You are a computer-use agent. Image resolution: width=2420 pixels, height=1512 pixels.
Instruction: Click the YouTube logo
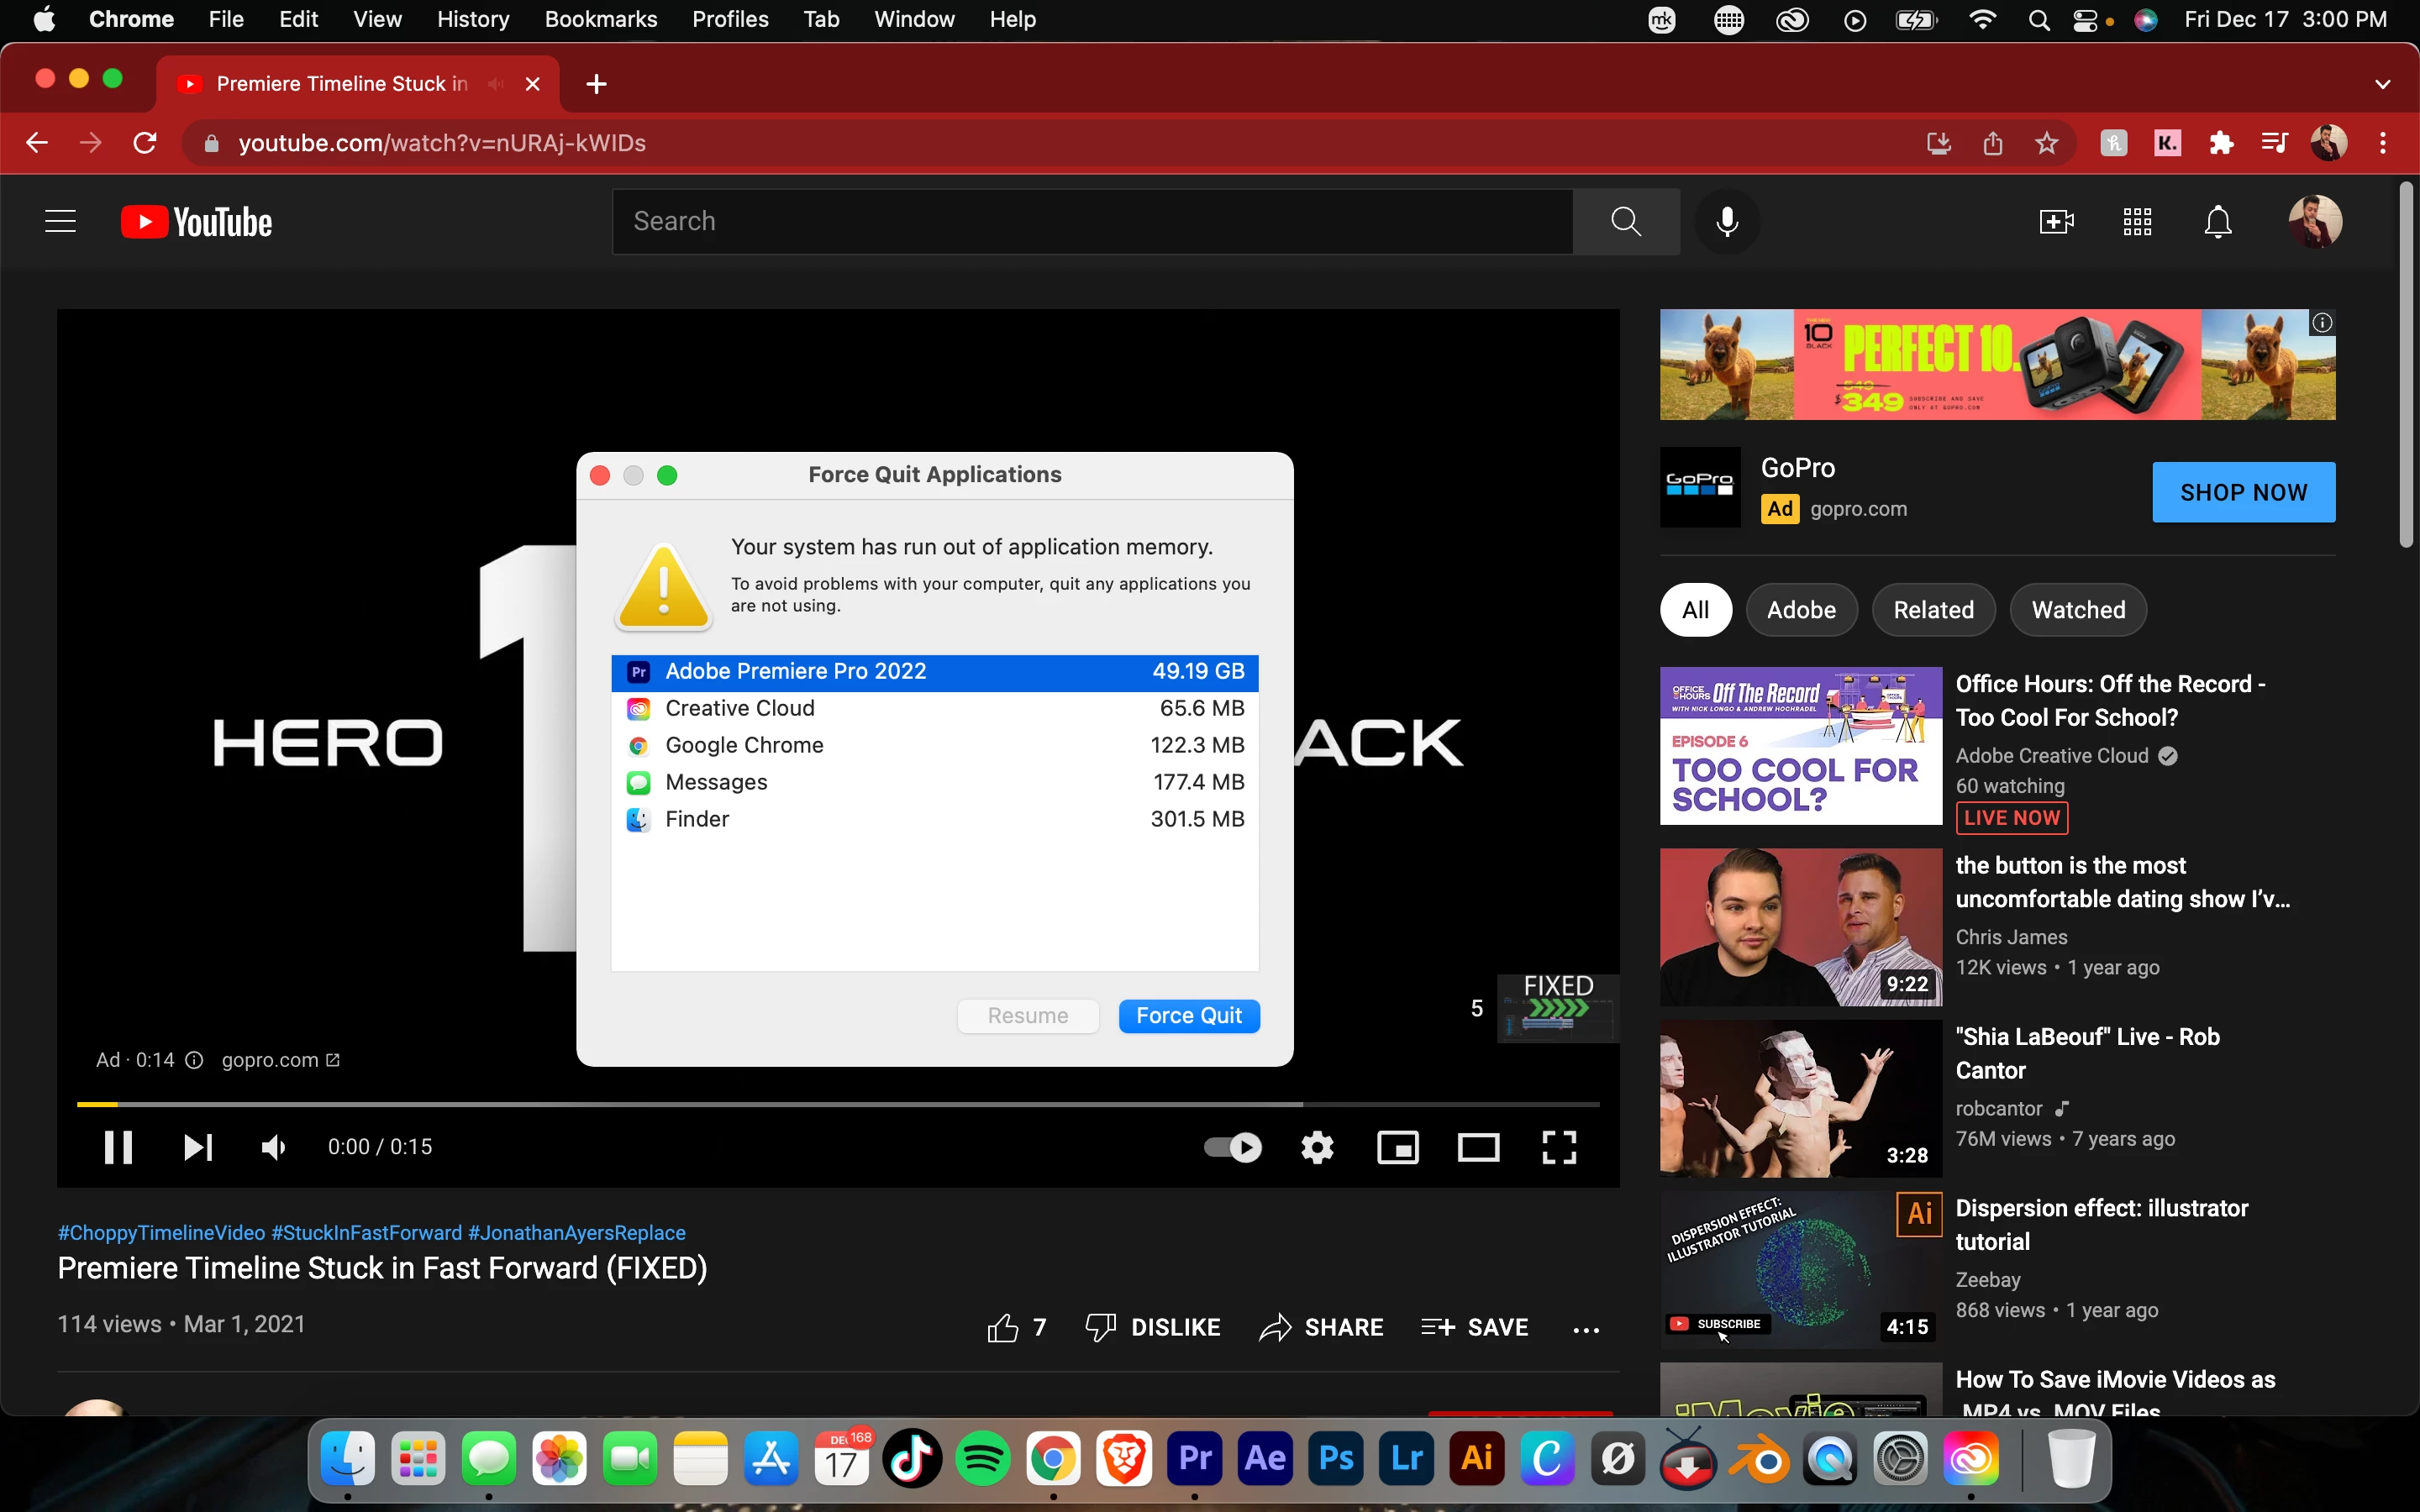tap(197, 222)
